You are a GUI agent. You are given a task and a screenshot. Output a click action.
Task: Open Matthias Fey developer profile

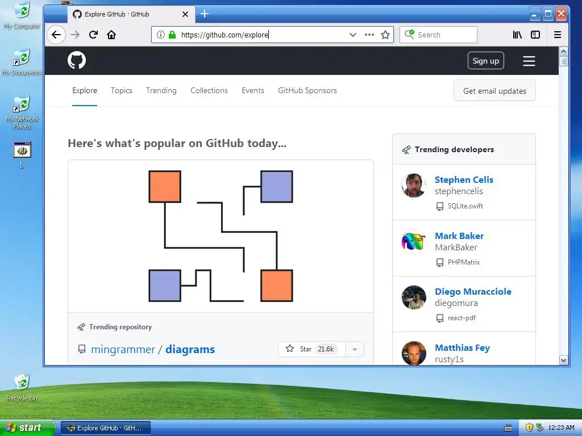(x=462, y=348)
